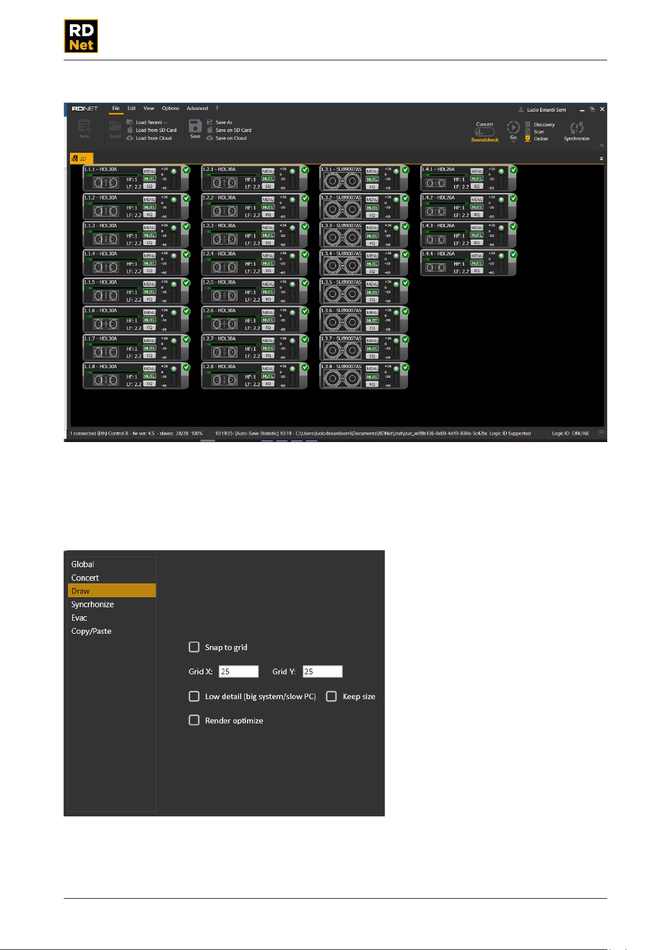Click the green check on 1.2.8 HDL30A
The width and height of the screenshot is (672, 950).
[305, 367]
